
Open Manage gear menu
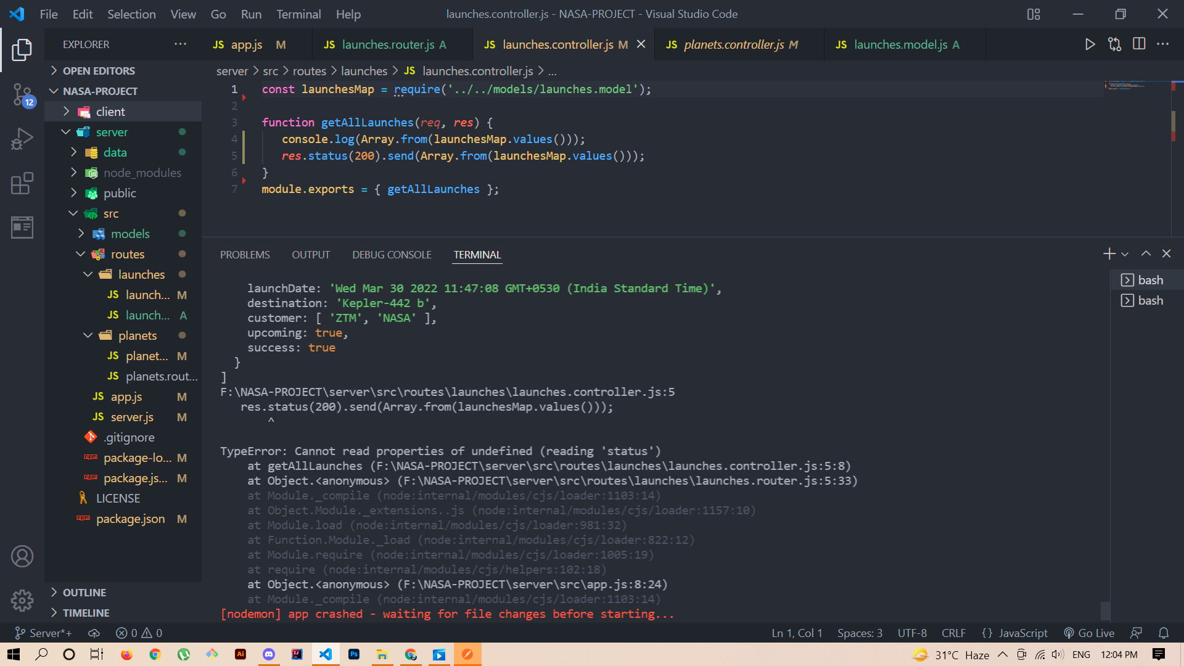pos(22,600)
